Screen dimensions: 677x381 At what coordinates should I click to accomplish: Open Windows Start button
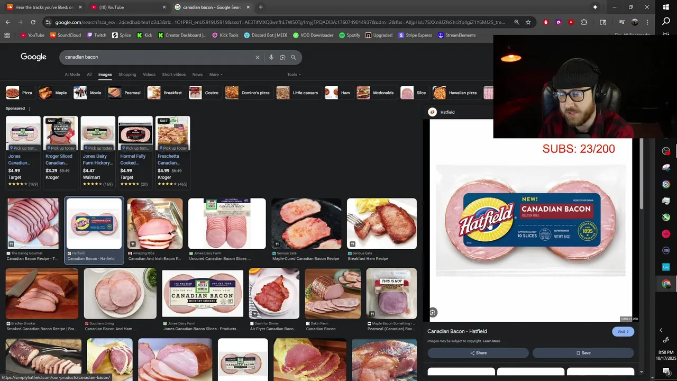click(x=666, y=7)
